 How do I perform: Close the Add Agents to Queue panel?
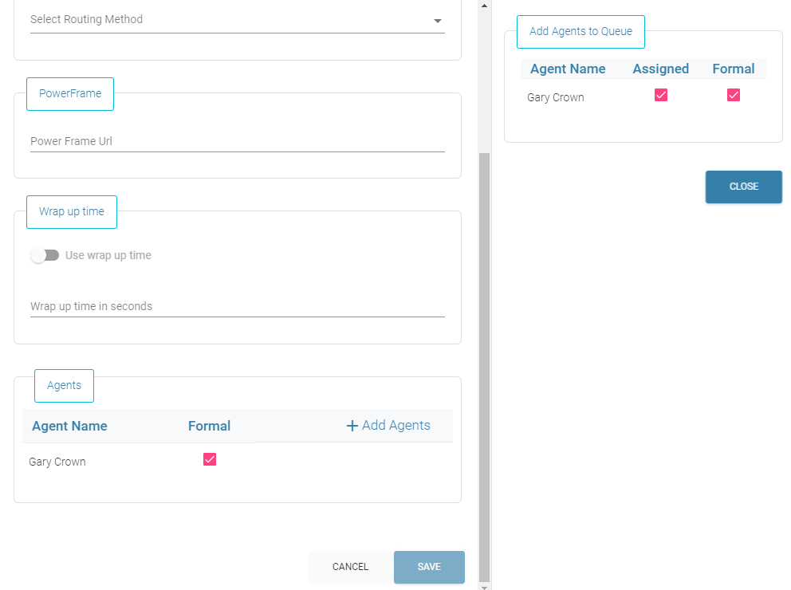pos(743,187)
